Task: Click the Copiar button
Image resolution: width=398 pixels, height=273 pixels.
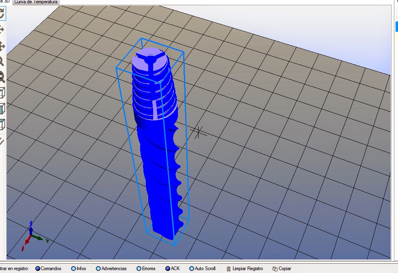Action: [282, 269]
